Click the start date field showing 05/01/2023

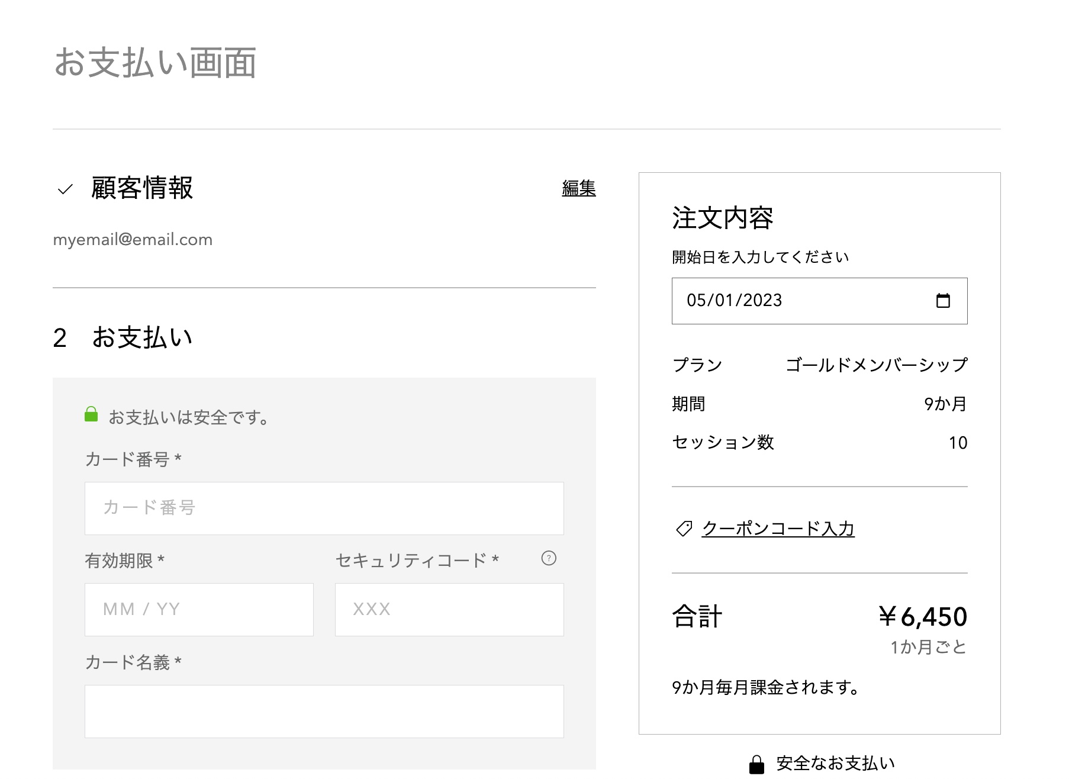pyautogui.click(x=819, y=301)
